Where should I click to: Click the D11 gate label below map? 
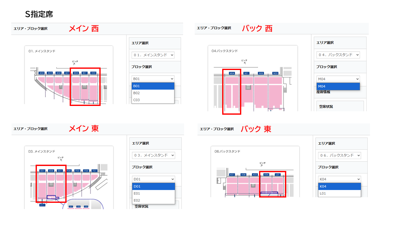pos(42,205)
